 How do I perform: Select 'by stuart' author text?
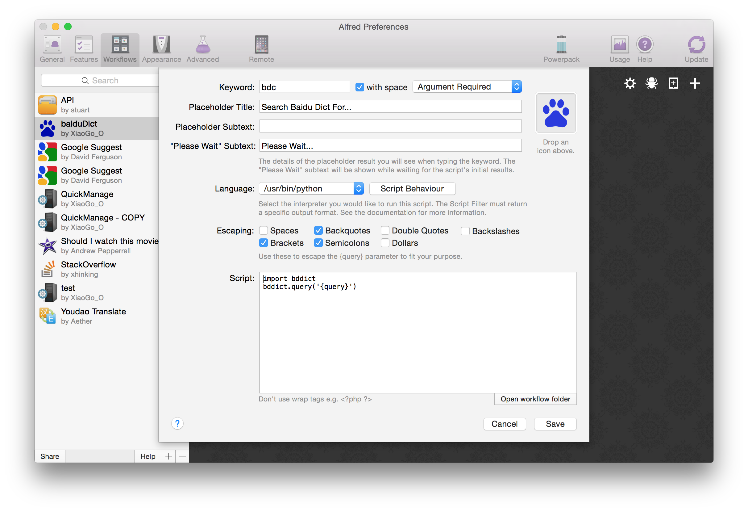(75, 110)
